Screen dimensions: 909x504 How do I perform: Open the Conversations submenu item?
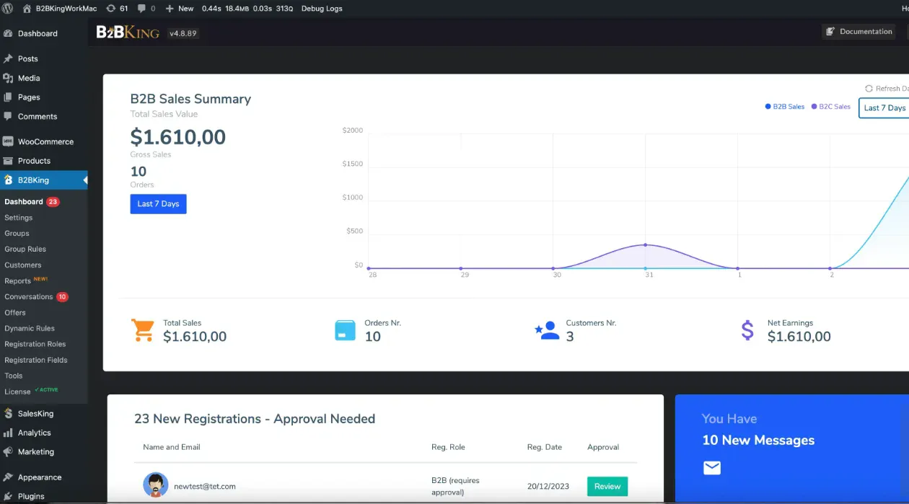coord(29,296)
